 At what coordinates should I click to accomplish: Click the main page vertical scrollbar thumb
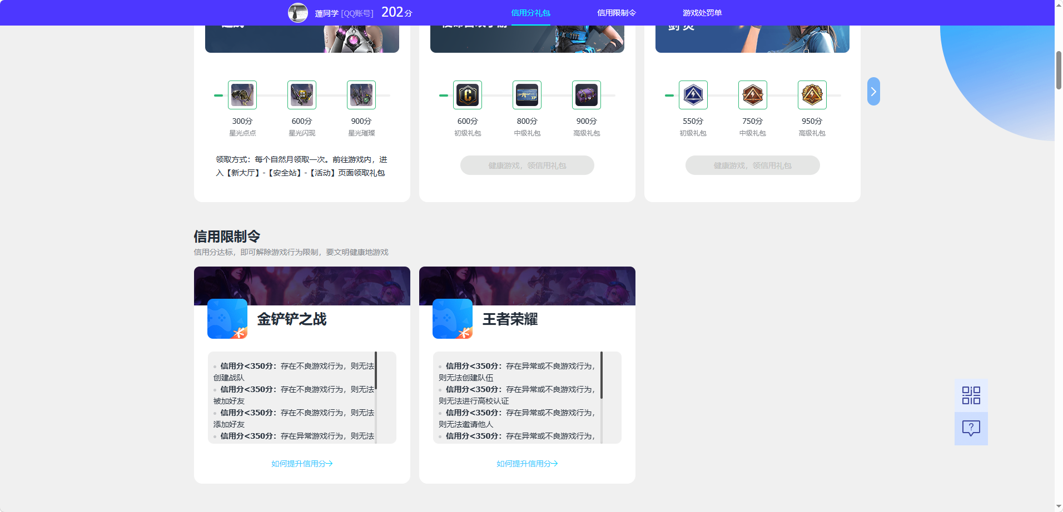[1059, 70]
